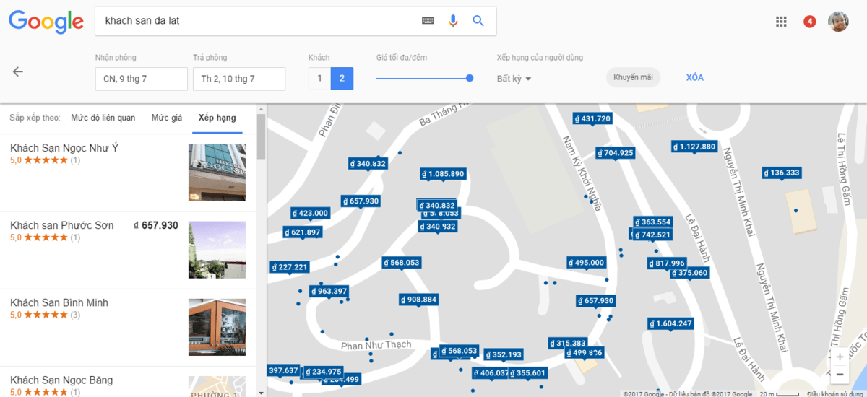Click the max price slider handle
Image resolution: width=867 pixels, height=397 pixels.
click(x=470, y=78)
